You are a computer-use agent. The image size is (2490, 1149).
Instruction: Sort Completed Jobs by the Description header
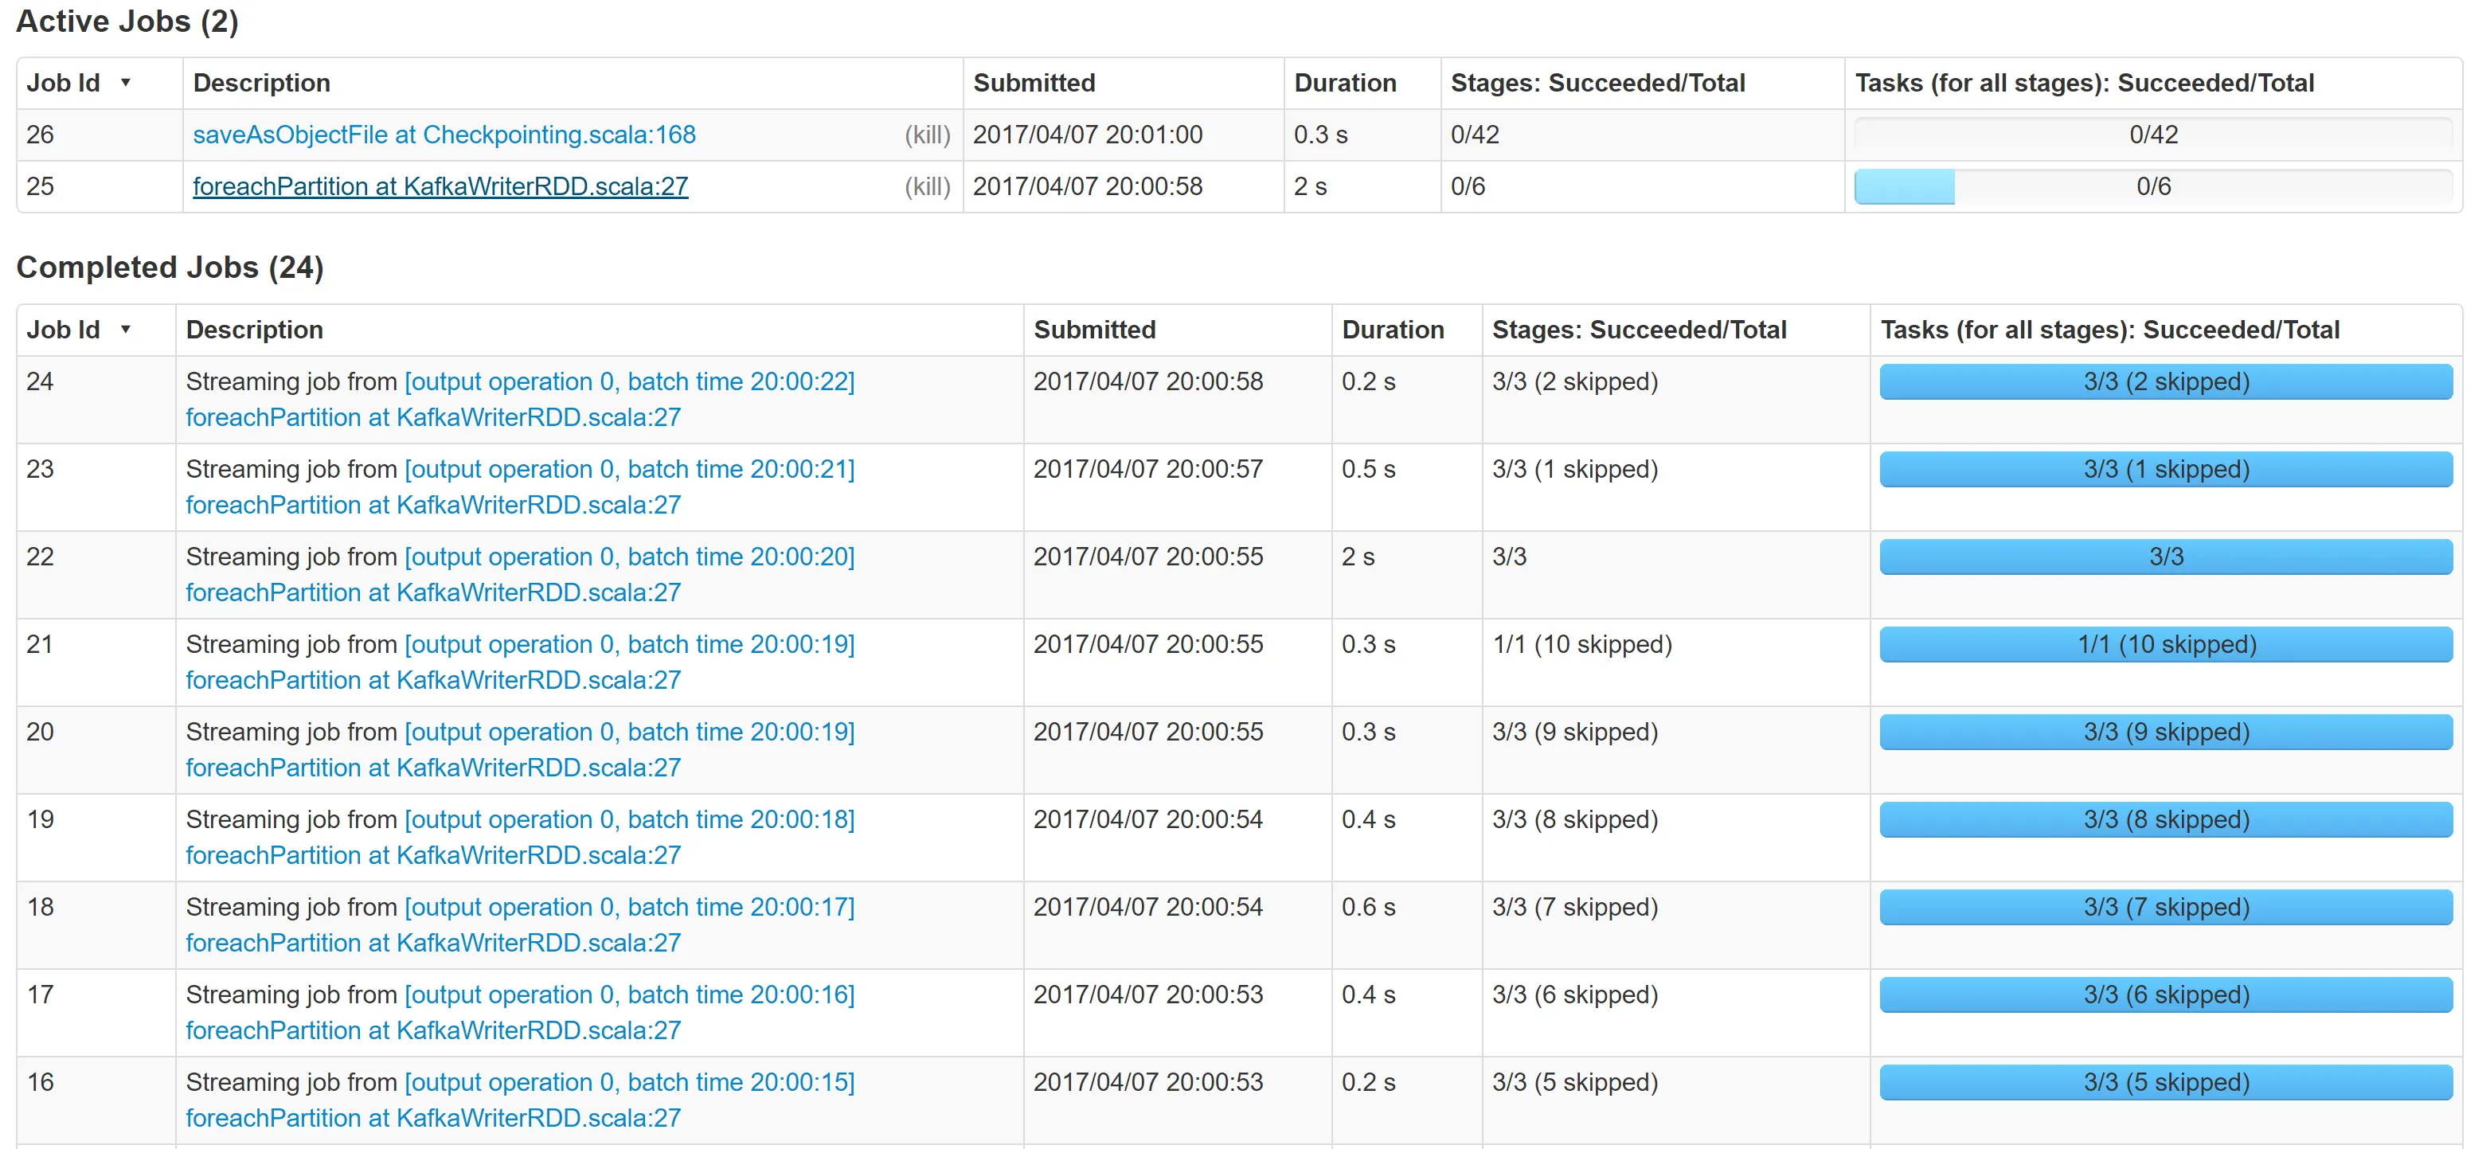click(254, 330)
